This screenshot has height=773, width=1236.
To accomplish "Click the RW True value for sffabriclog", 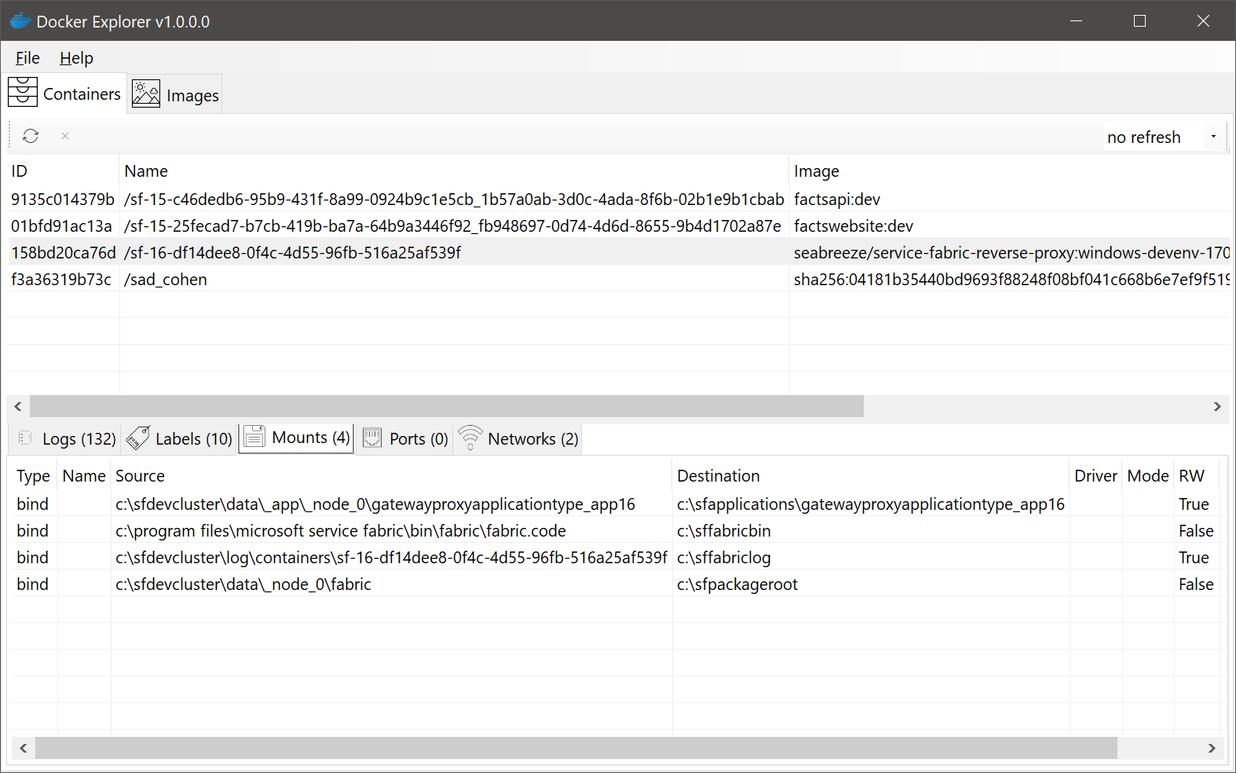I will 1194,558.
